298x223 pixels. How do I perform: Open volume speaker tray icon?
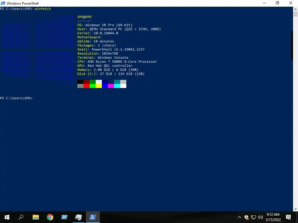260,217
